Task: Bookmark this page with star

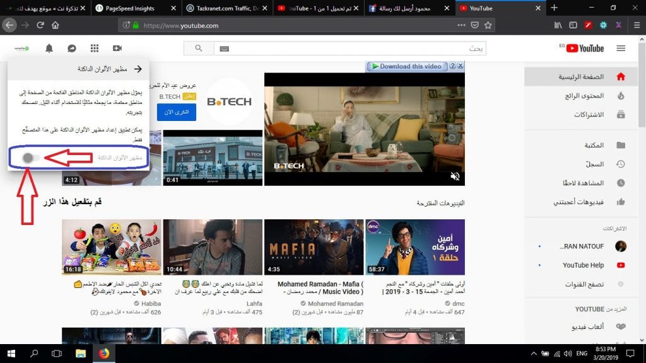Action: [488, 25]
